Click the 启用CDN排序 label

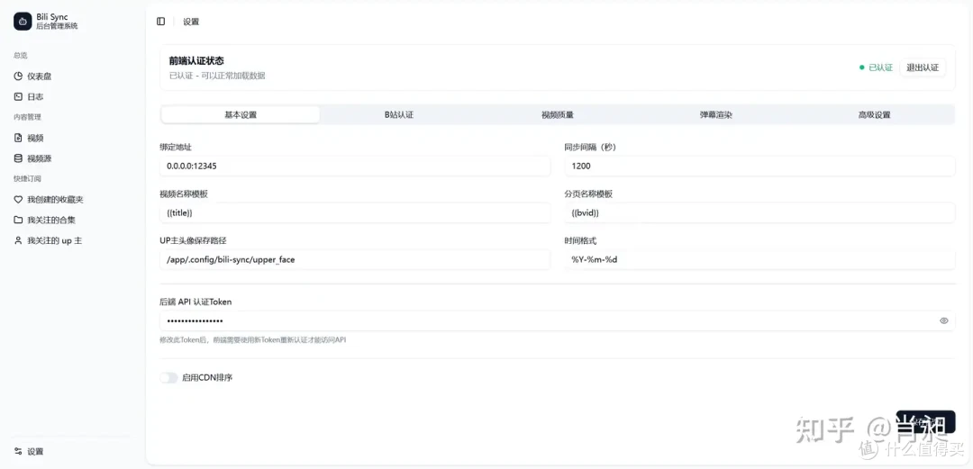tap(207, 377)
